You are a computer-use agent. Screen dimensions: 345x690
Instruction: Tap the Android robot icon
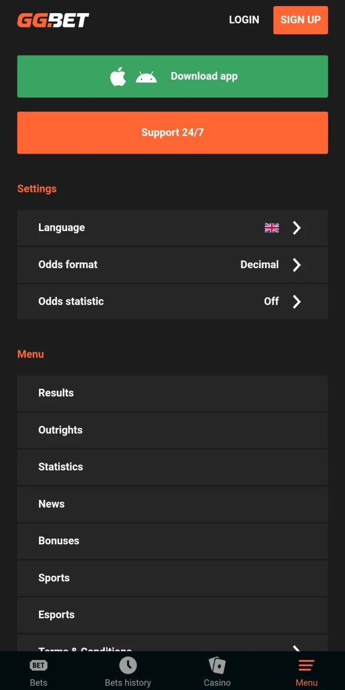(146, 77)
